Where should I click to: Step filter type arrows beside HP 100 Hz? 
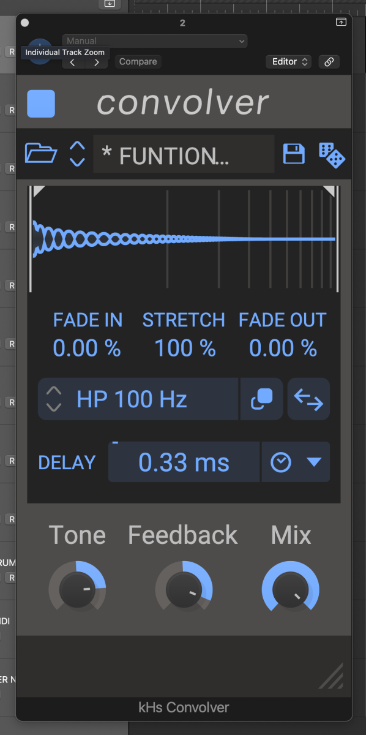pos(54,399)
